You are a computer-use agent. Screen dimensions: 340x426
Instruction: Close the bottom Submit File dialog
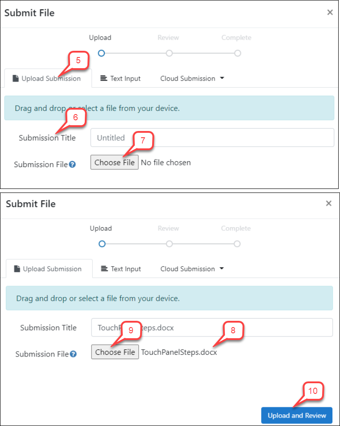click(x=328, y=203)
